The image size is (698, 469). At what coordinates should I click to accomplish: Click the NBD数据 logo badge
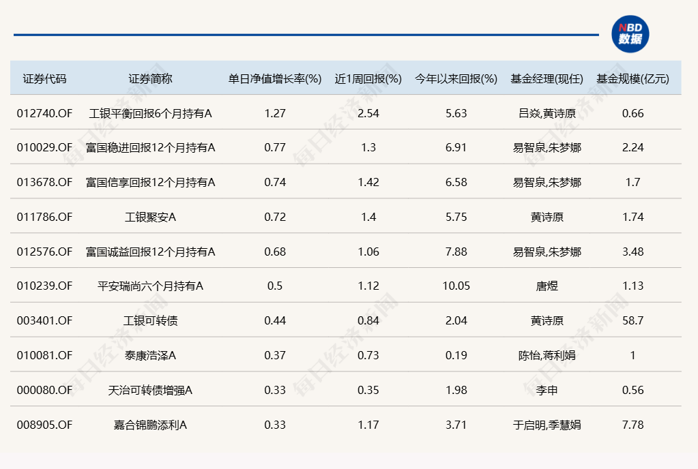click(630, 34)
